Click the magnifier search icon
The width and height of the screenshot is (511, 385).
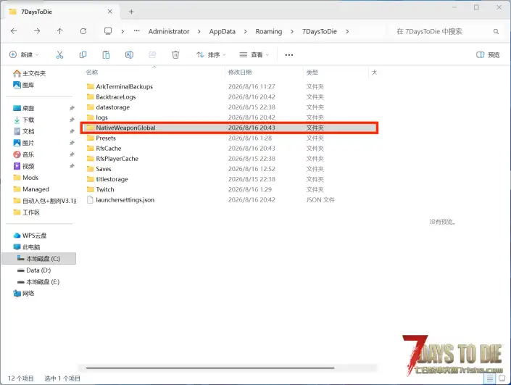pyautogui.click(x=496, y=32)
